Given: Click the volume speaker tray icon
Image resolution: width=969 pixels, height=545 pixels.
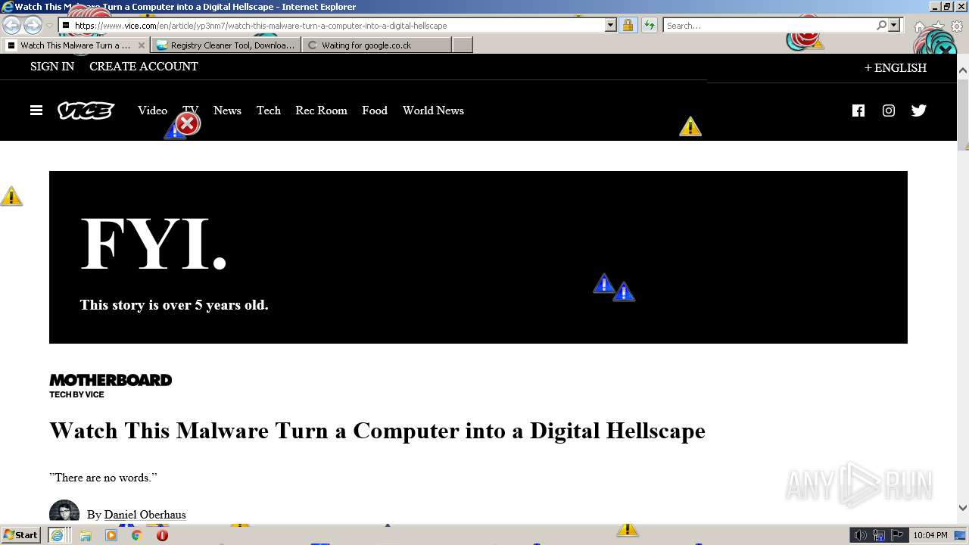Looking at the screenshot, I should pos(860,535).
